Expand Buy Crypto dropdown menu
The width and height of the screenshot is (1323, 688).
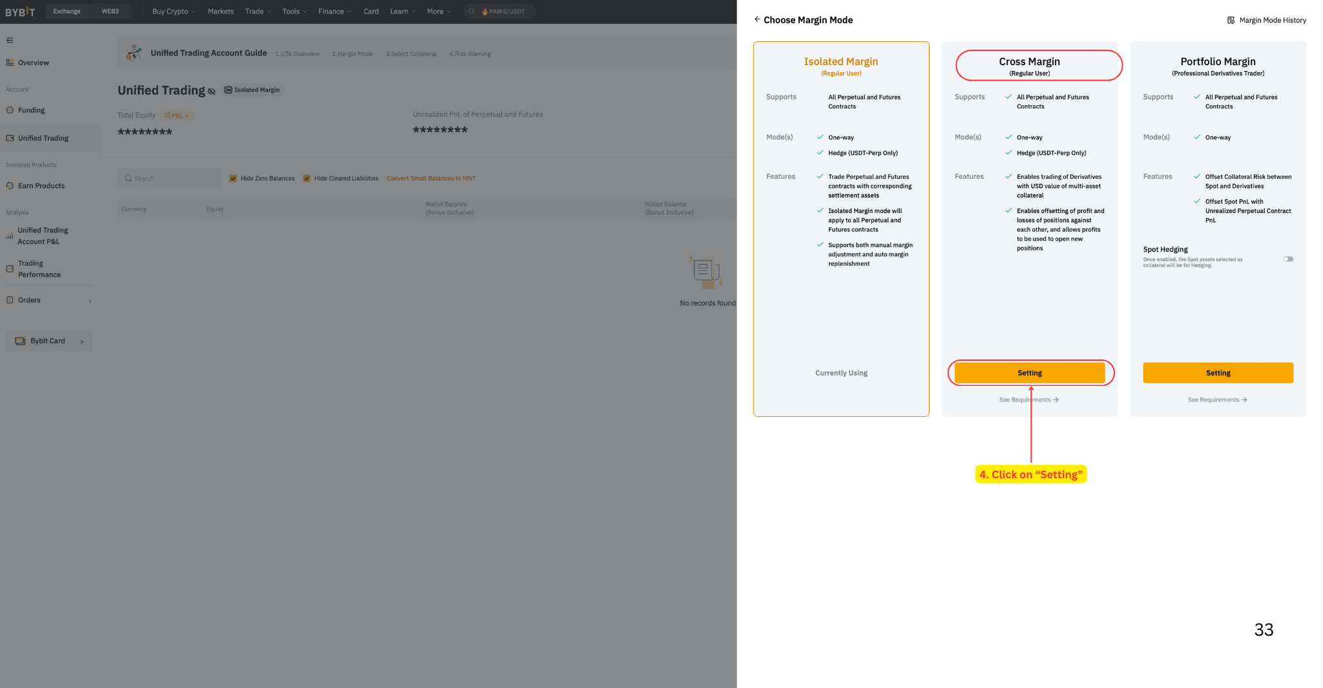(x=174, y=12)
